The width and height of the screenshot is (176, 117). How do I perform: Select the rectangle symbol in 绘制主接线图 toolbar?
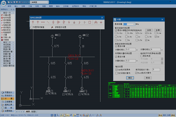pos(90,22)
